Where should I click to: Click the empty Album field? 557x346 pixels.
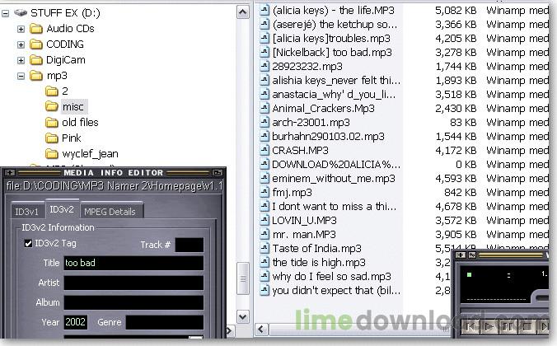[x=133, y=302]
